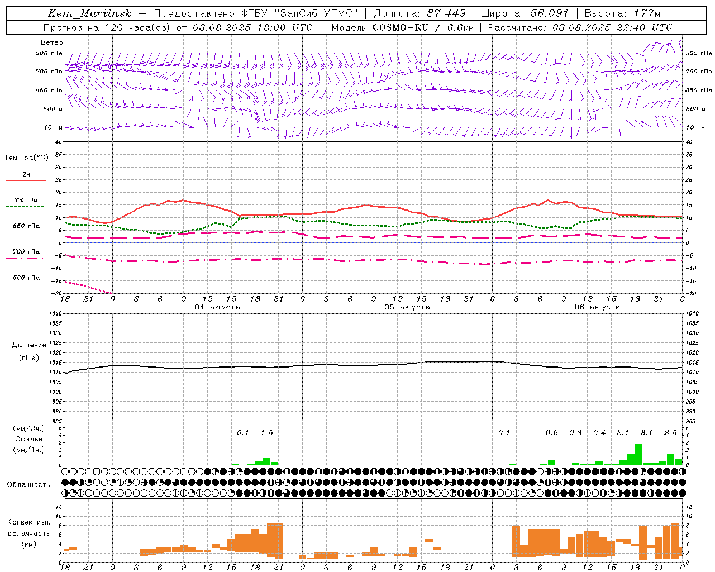Click the "Высота: 177м" header field
Viewport: 715px width, 572px height.
tap(622, 13)
